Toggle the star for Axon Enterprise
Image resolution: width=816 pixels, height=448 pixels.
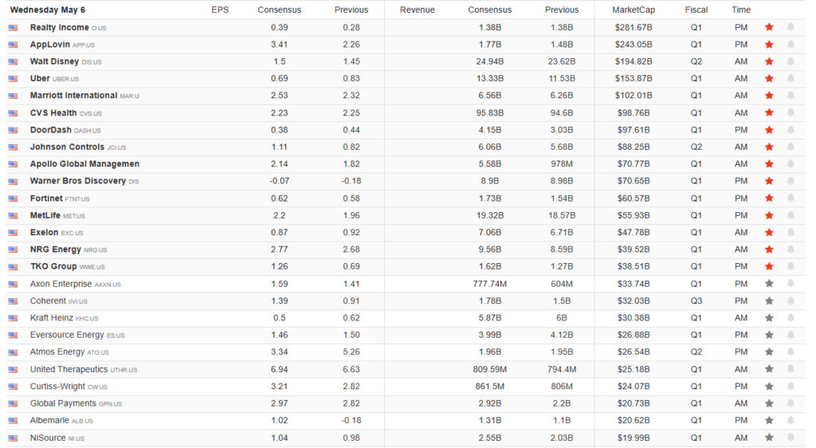click(769, 284)
